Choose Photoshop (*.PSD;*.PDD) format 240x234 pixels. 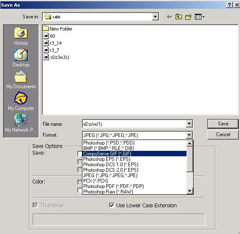coord(134,143)
